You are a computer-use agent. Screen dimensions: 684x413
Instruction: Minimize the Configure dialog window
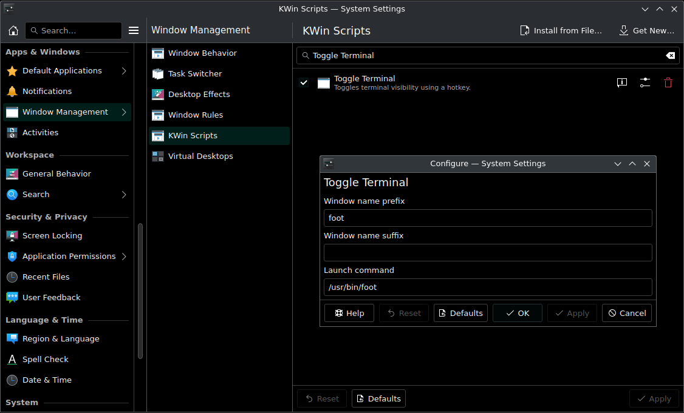click(618, 164)
